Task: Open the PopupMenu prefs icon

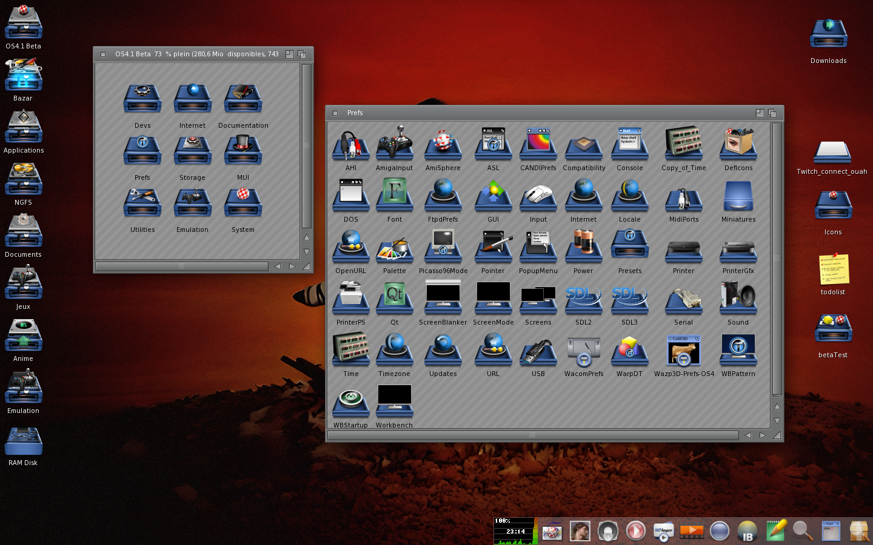Action: (538, 247)
